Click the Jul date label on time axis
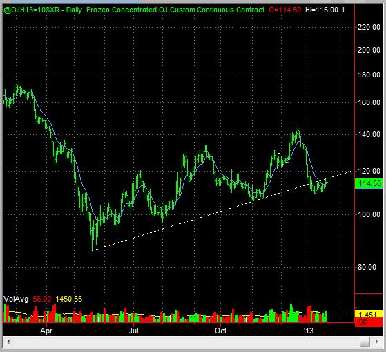Viewport: 386px width, 352px height. [134, 331]
